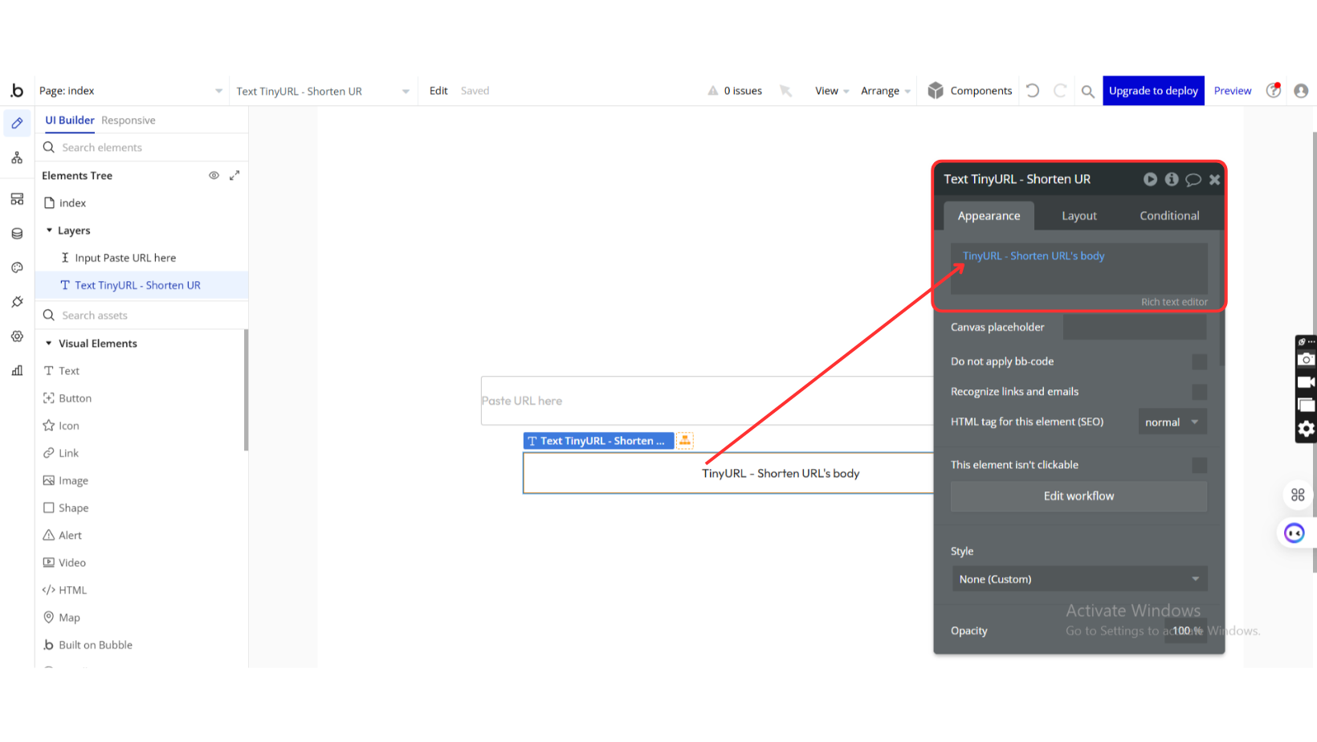Screen dimensions: 1317x742
Task: Click the chat assistant bubble icon on right
Action: pos(1295,533)
